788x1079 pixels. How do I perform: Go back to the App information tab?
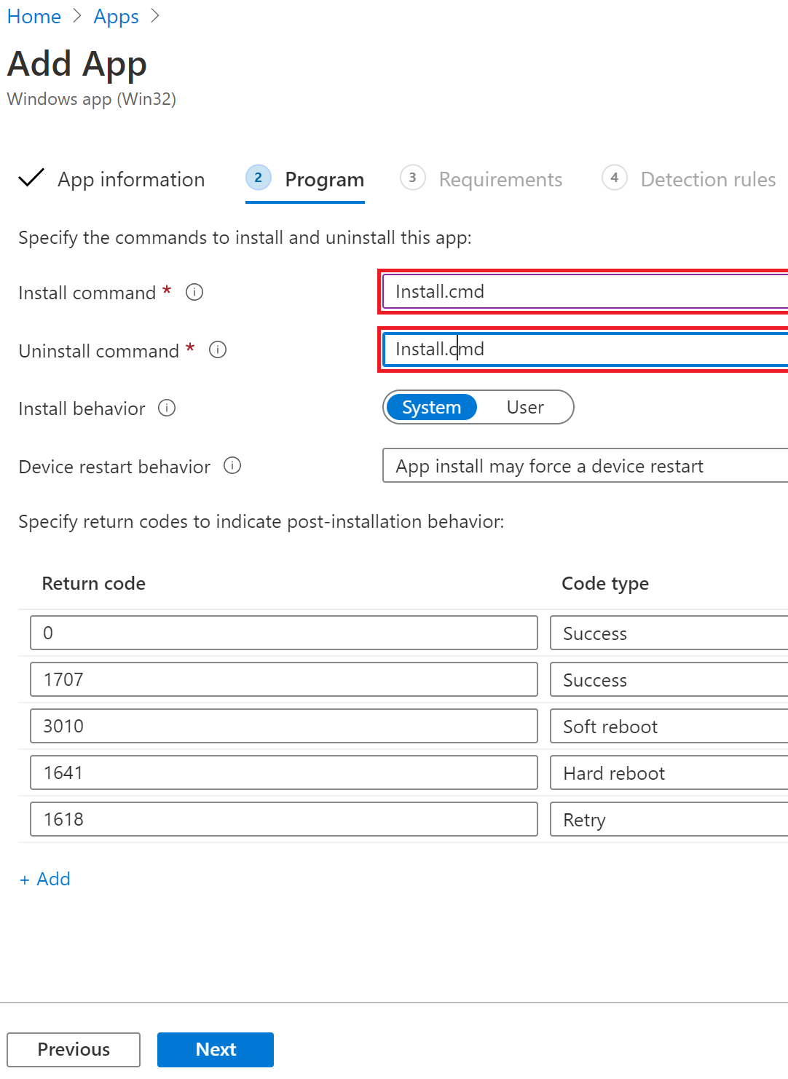pyautogui.click(x=130, y=178)
